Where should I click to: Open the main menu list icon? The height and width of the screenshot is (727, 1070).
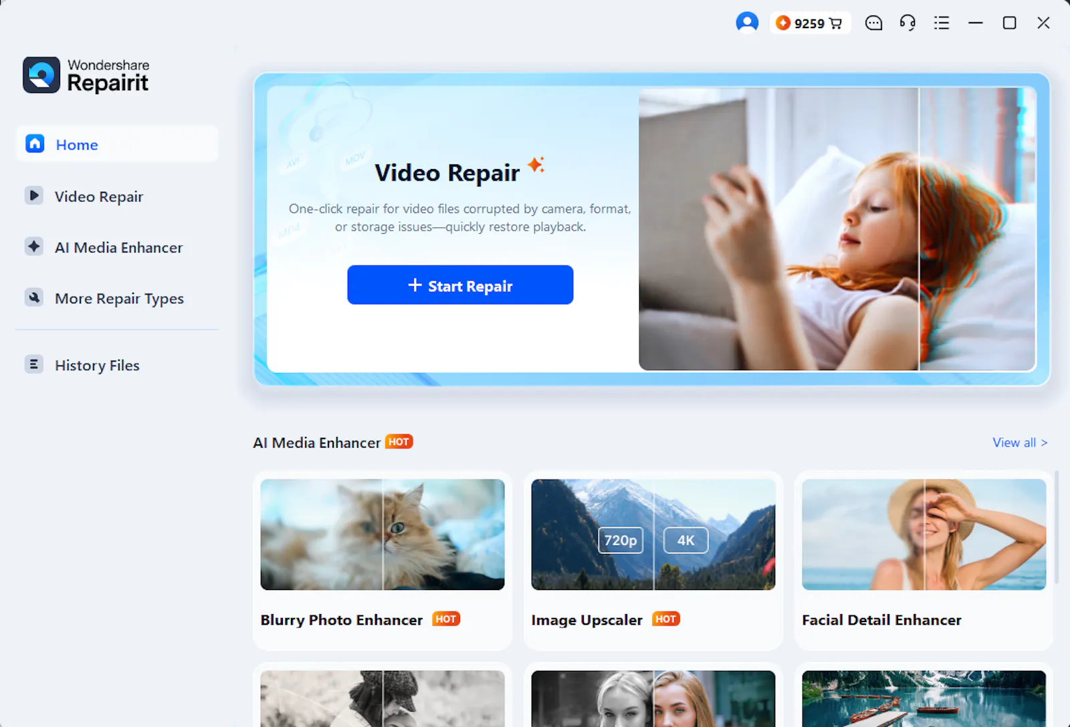(x=942, y=23)
